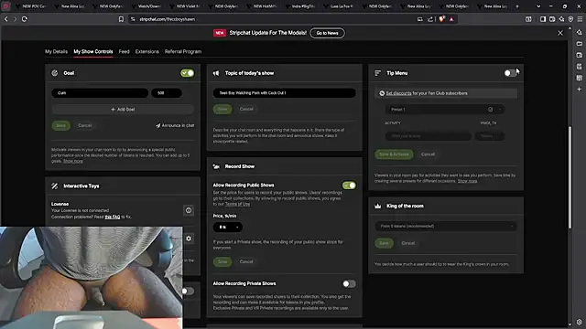Click the goal name input field
Image resolution: width=586 pixels, height=329 pixels.
(100, 93)
